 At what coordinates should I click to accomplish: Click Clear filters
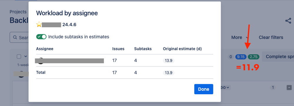271,37
